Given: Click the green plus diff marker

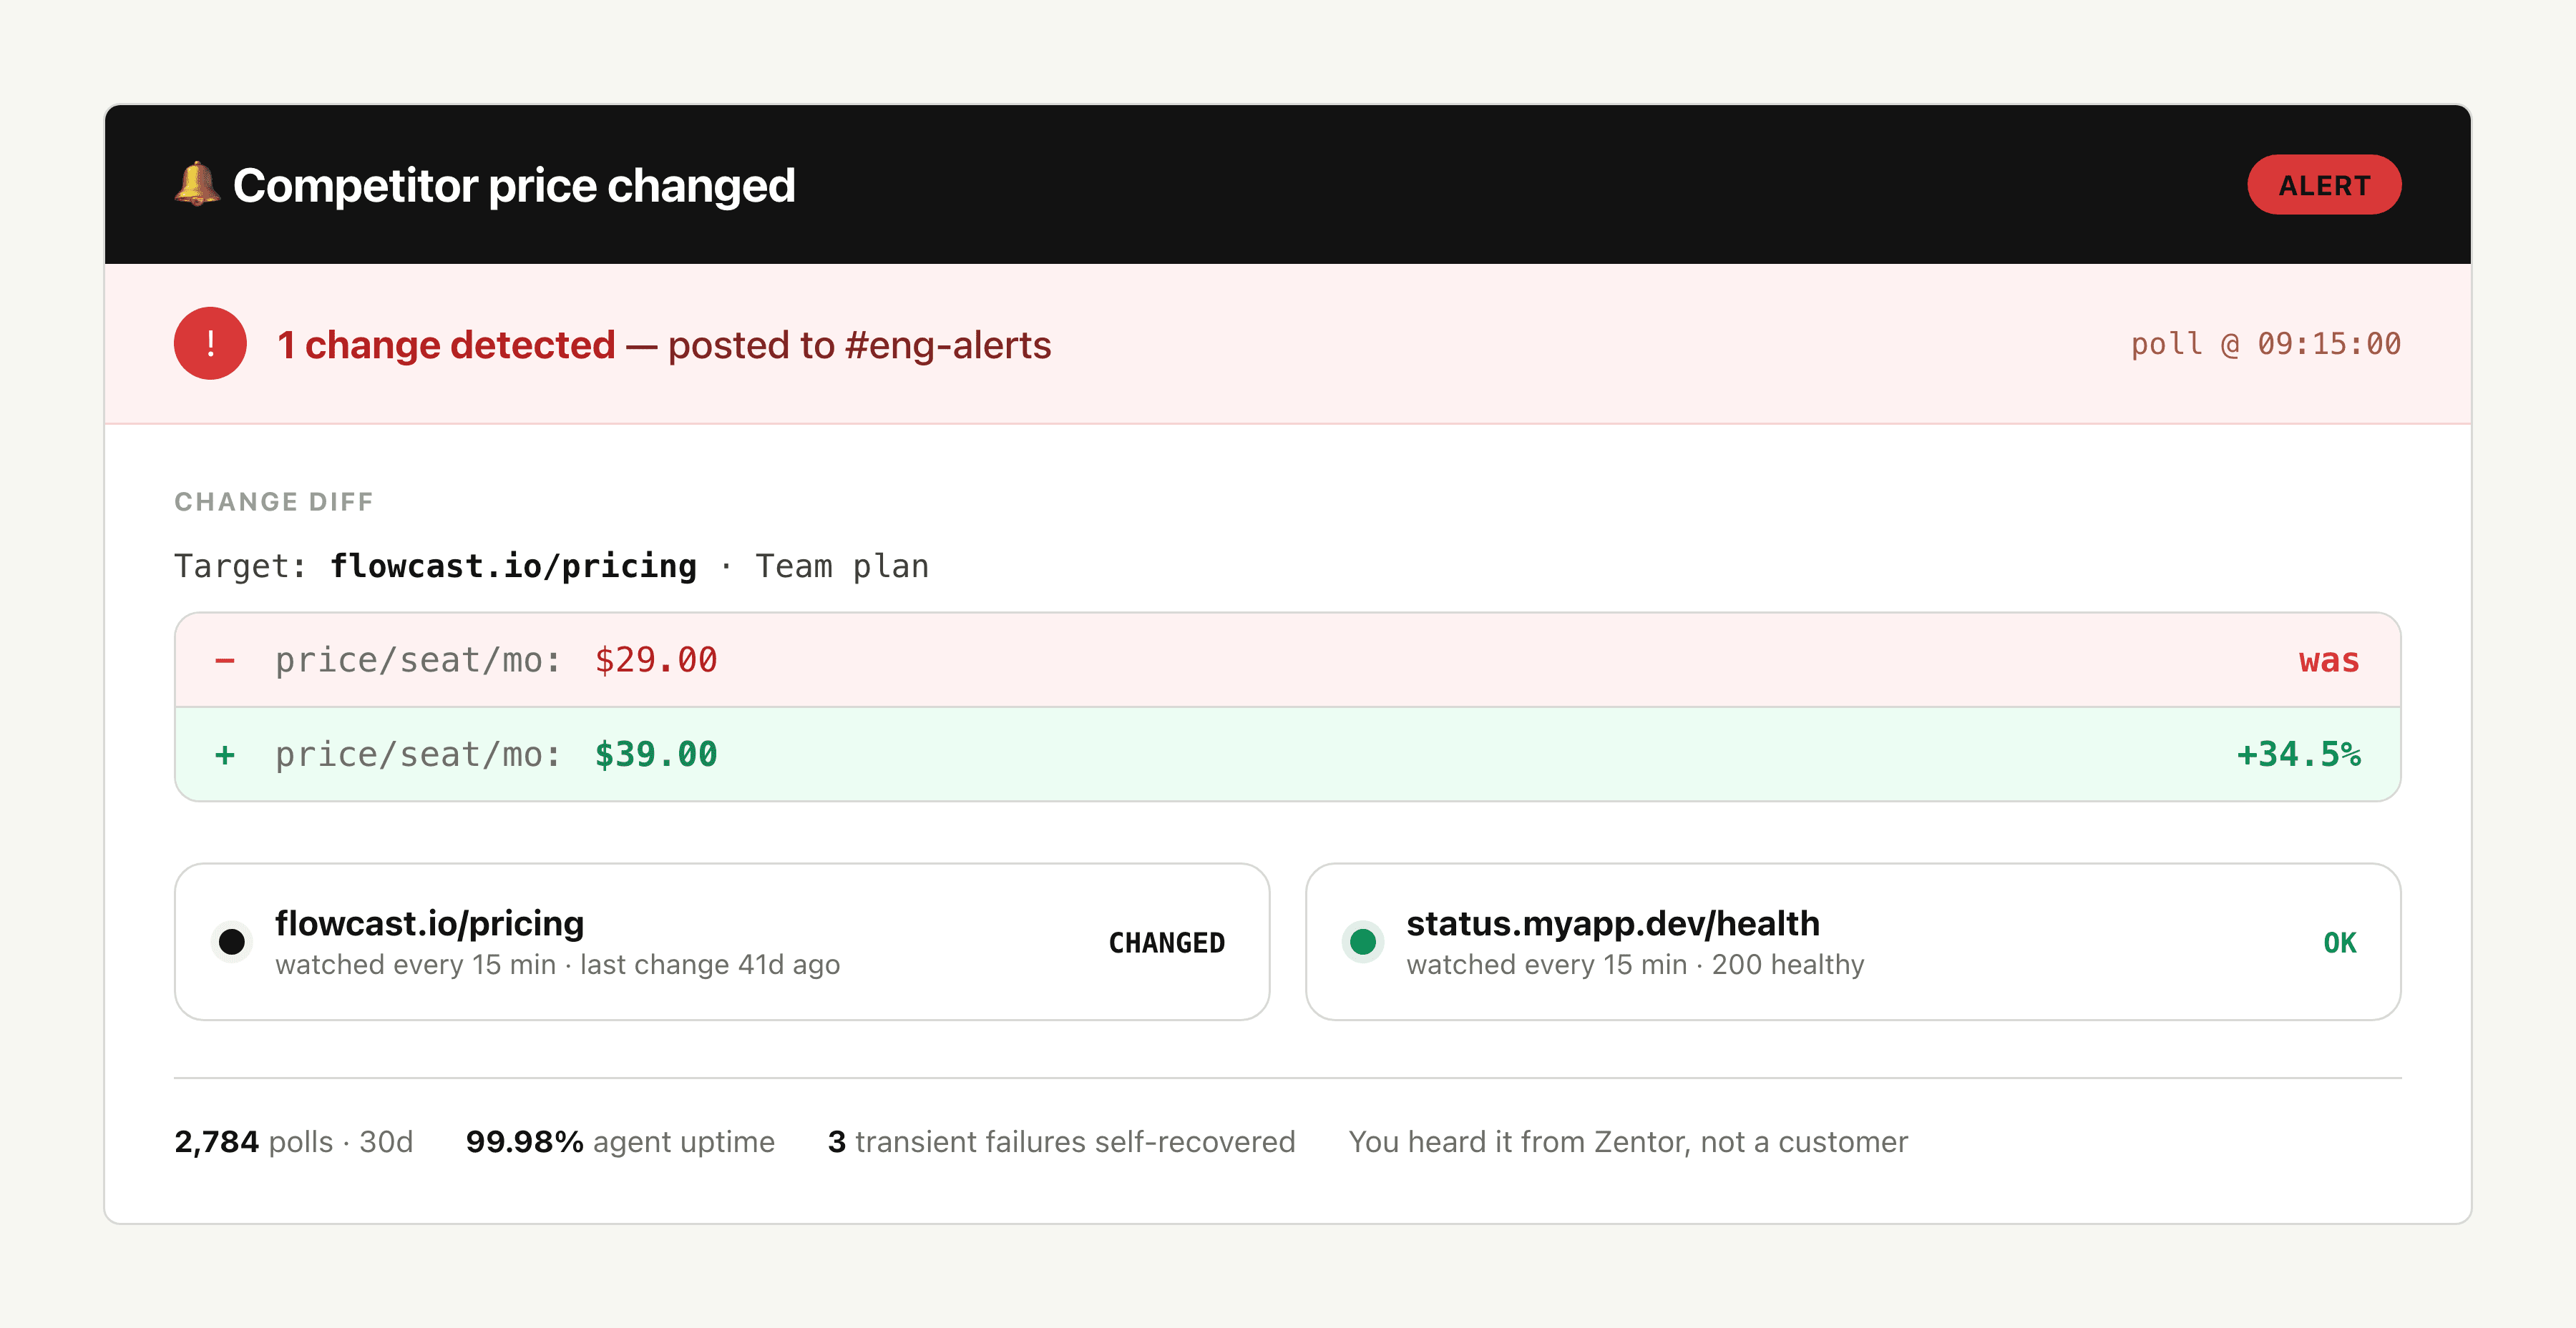Looking at the screenshot, I should click(x=225, y=754).
